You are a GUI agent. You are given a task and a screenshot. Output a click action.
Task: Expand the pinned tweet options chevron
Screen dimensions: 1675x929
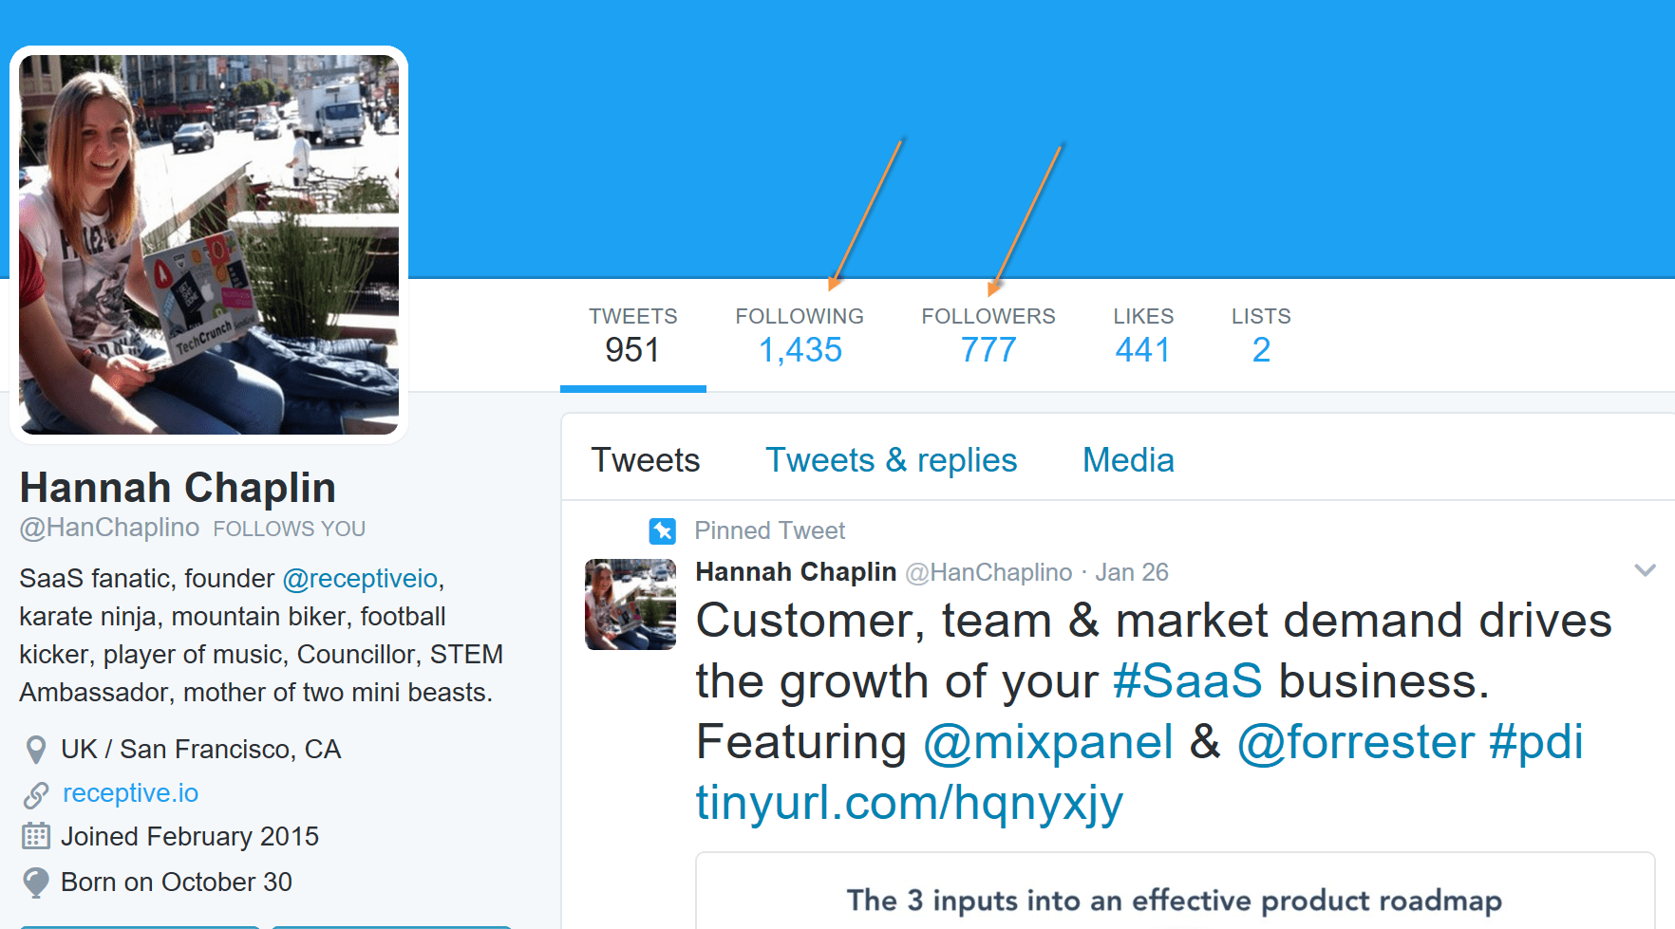coord(1645,570)
